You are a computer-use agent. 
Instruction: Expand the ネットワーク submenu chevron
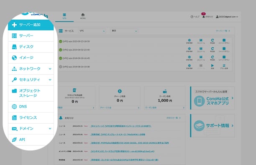50,69
